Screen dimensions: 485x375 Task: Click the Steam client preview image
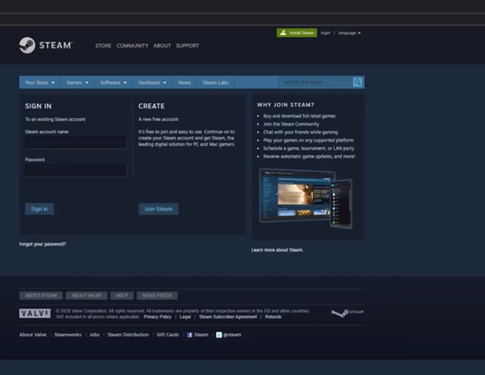tap(305, 198)
